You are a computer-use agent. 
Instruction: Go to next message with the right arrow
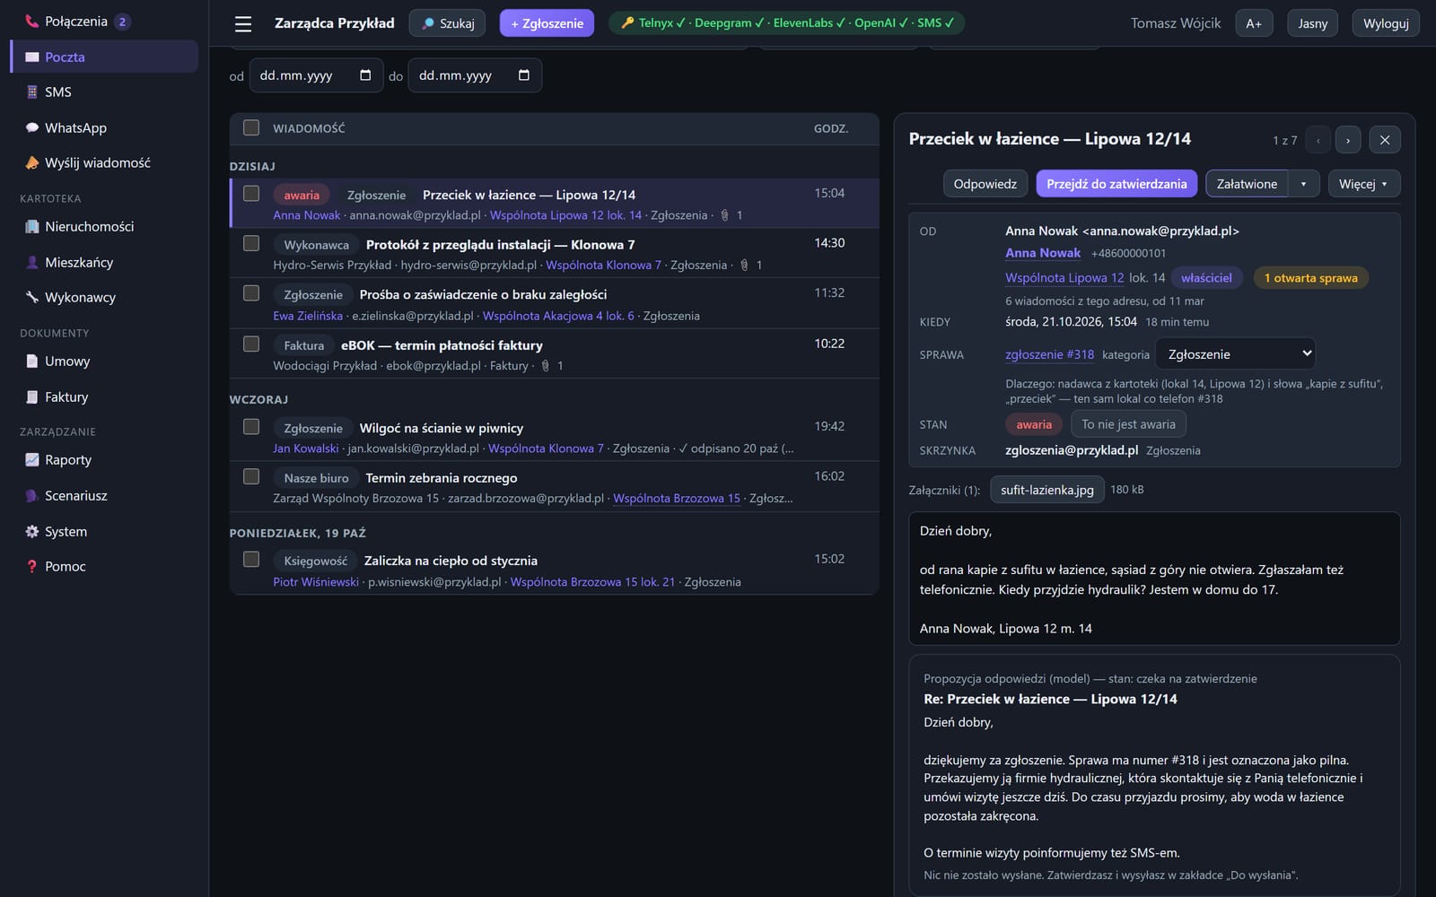(1347, 140)
